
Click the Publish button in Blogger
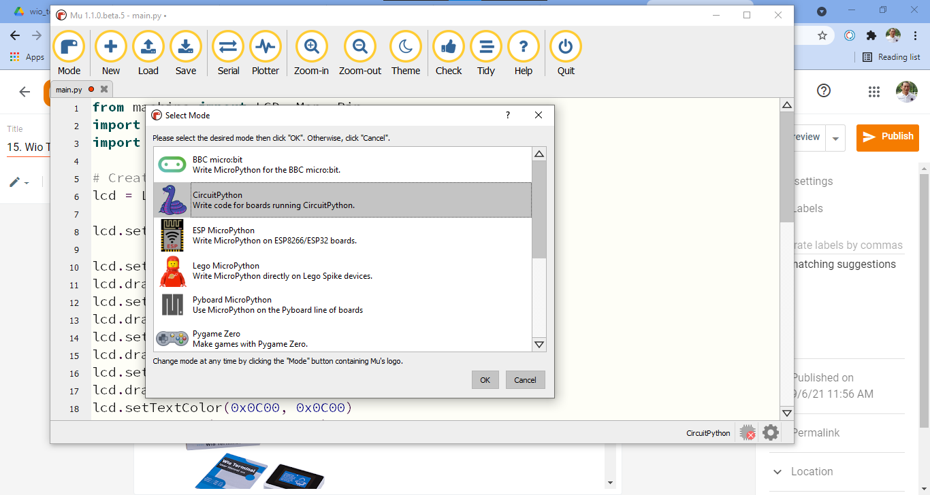point(888,137)
